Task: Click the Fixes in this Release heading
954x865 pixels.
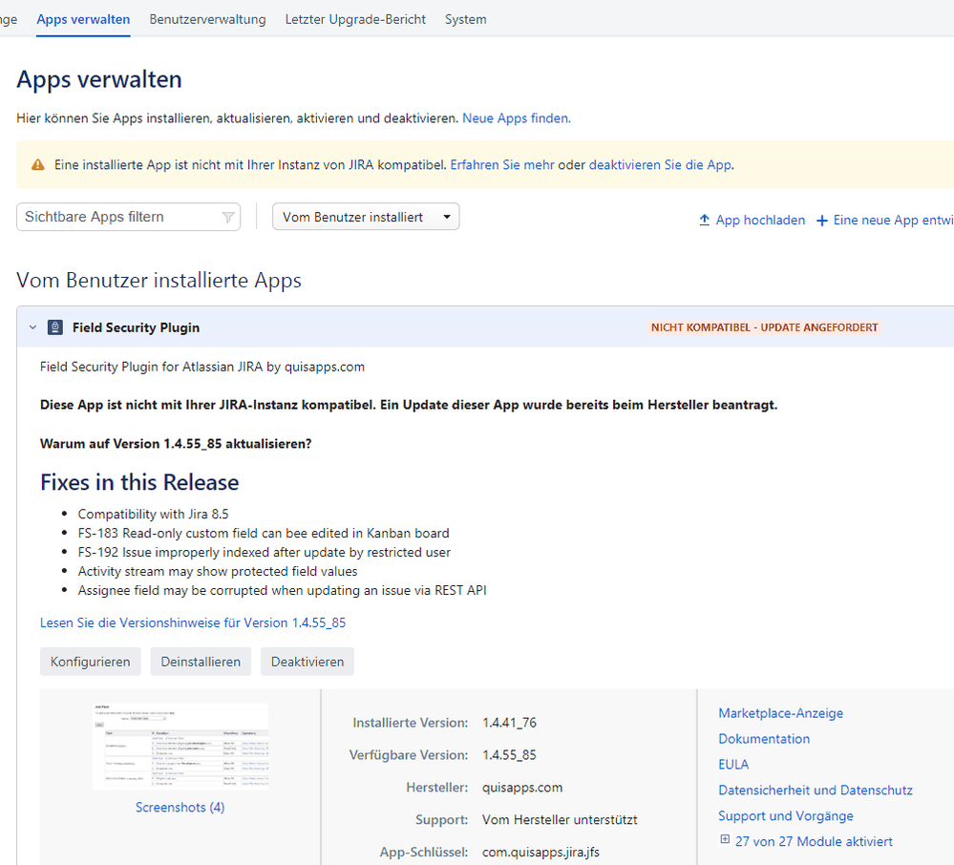Action: coord(139,482)
